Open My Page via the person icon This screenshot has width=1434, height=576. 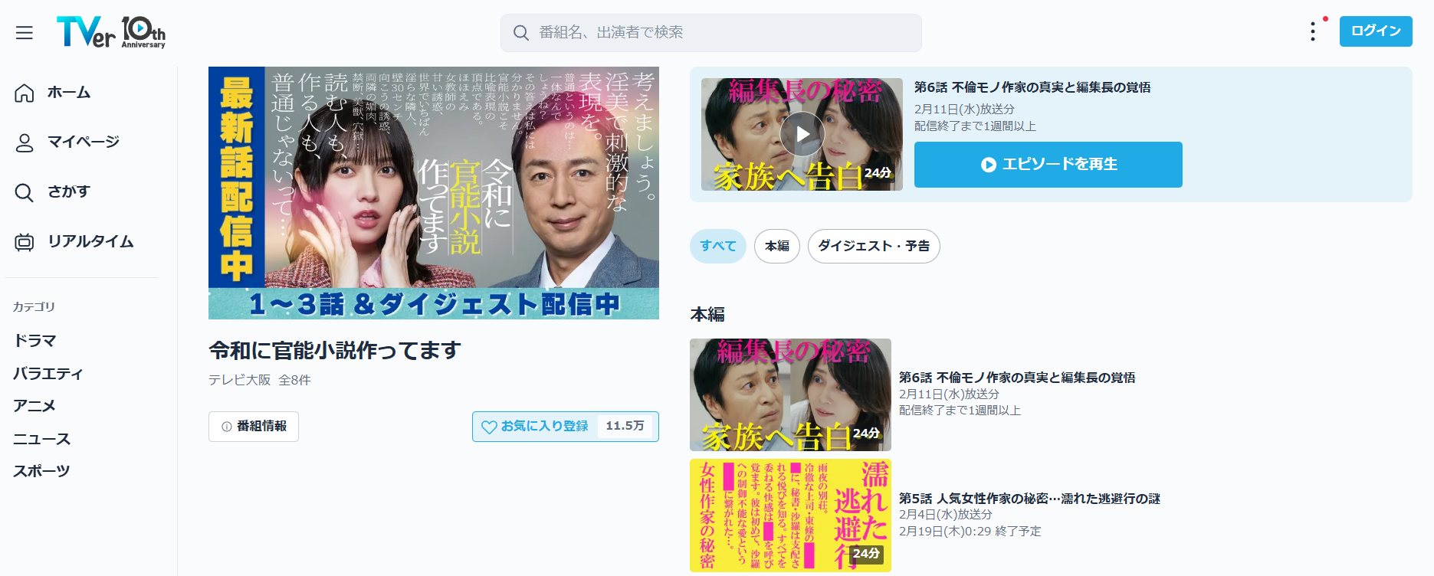click(25, 142)
